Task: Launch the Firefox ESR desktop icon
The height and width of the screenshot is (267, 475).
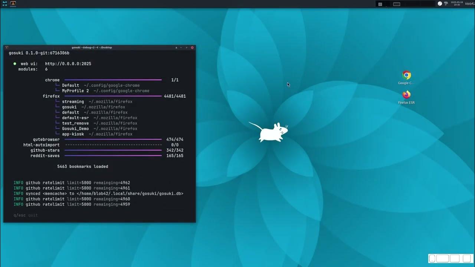Action: pos(406,95)
